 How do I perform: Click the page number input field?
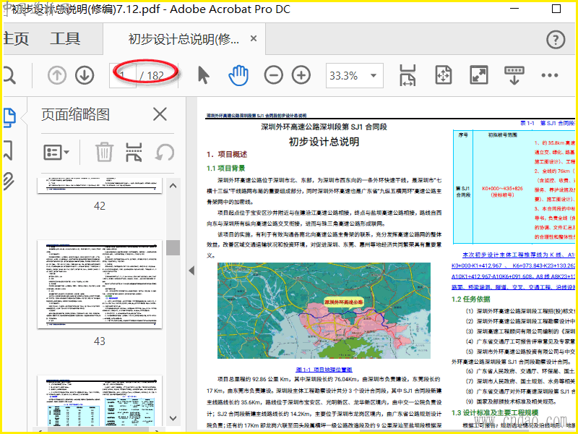point(124,75)
